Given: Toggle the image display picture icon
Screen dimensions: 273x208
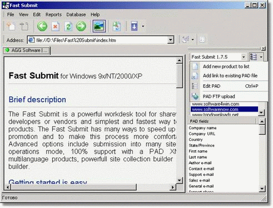Looking at the screenshot, I should pyautogui.click(x=100, y=26).
